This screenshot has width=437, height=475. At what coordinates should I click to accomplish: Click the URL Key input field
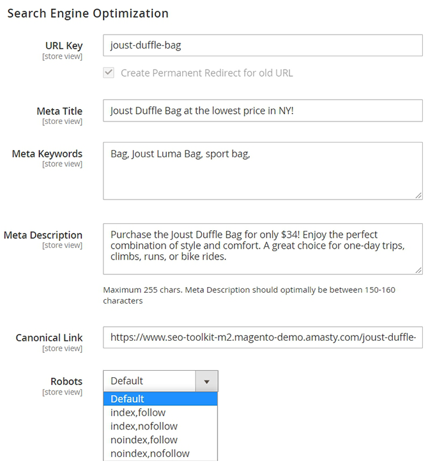coord(263,45)
